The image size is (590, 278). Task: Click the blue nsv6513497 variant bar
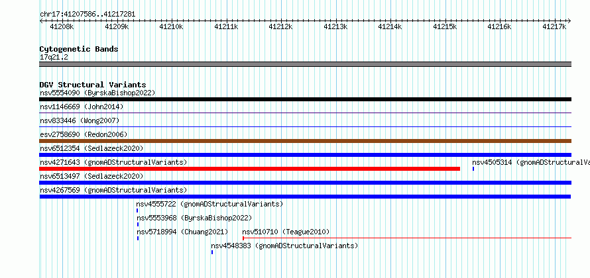coord(305,183)
